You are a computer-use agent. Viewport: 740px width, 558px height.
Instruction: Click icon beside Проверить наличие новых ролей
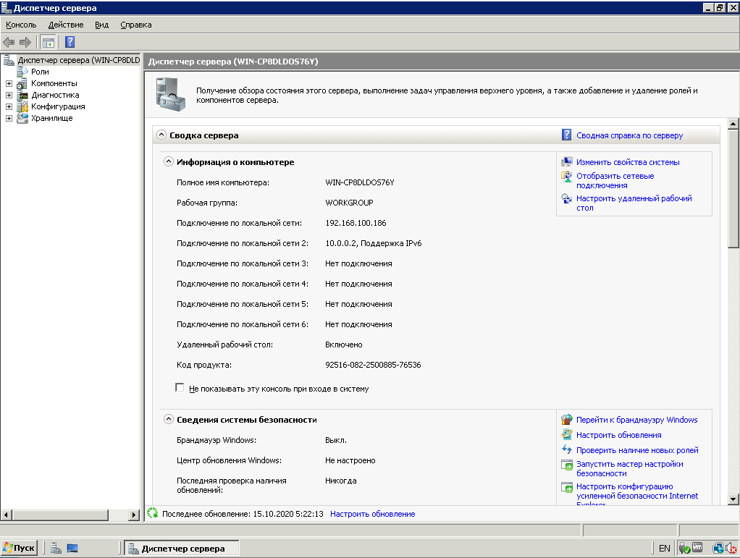(x=566, y=449)
